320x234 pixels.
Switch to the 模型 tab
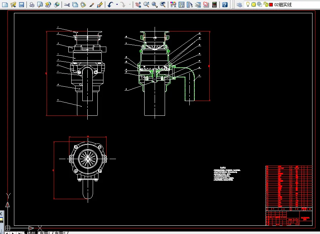pos(31,233)
